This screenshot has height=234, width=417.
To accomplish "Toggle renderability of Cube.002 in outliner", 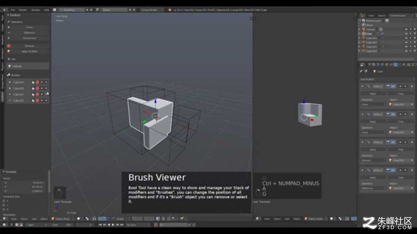I will (x=415, y=42).
